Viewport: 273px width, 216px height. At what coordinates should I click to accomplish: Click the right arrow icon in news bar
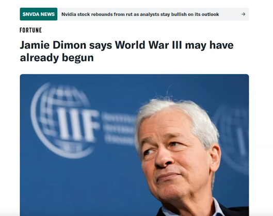(244, 14)
